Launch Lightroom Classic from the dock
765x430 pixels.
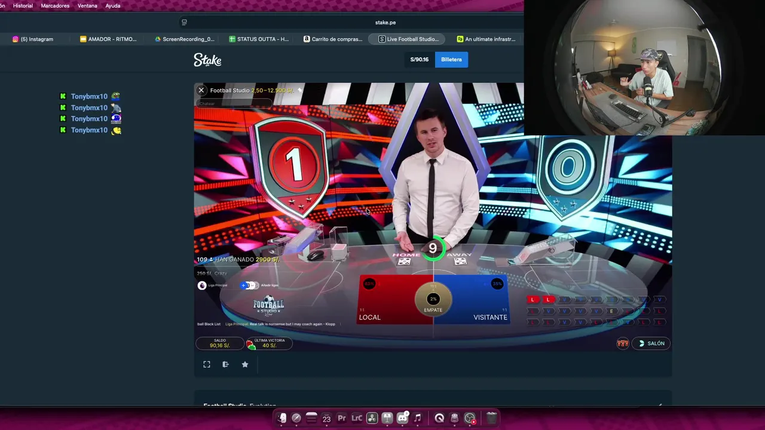pyautogui.click(x=357, y=418)
